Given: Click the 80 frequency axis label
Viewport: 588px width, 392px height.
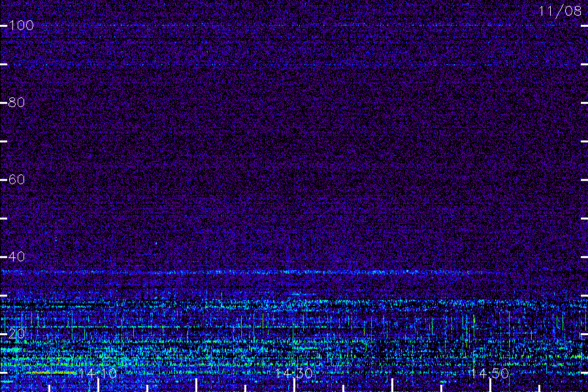Looking at the screenshot, I should 16,103.
